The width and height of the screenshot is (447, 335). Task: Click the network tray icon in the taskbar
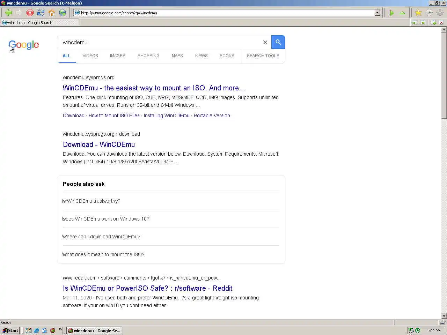click(411, 330)
